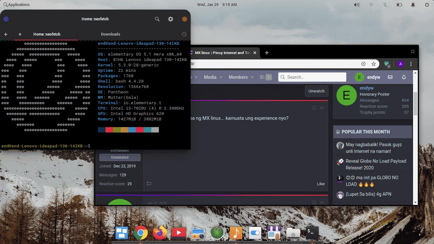The image size is (434, 244).
Task: Launch Firefox from dock
Action: coord(160,233)
